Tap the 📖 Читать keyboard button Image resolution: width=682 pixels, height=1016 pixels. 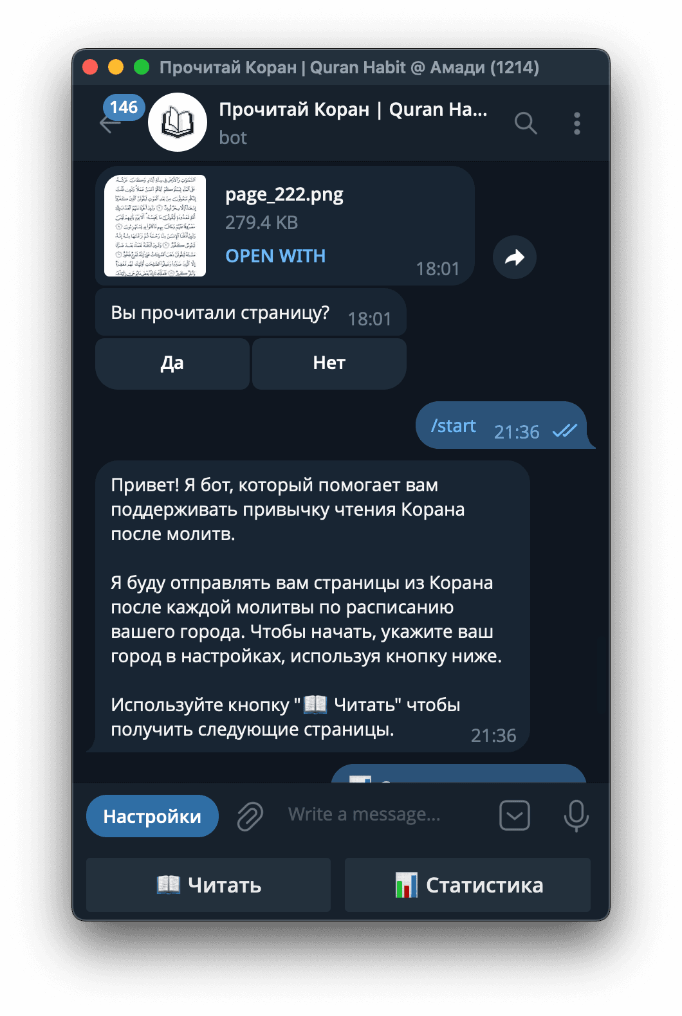pos(208,885)
